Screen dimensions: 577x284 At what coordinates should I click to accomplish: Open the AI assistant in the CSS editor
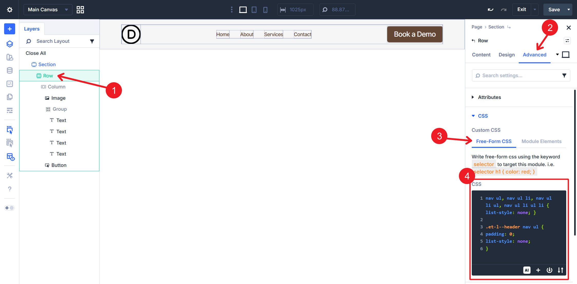[527, 270]
